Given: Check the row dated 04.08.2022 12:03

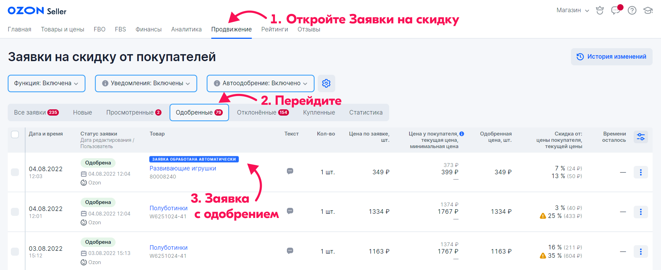Looking at the screenshot, I should 15,172.
